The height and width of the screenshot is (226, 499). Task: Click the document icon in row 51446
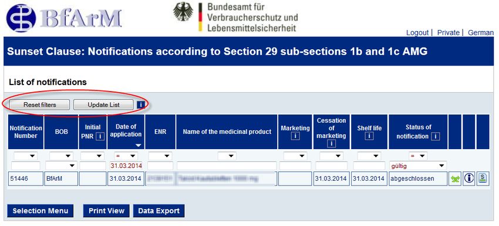click(x=483, y=178)
